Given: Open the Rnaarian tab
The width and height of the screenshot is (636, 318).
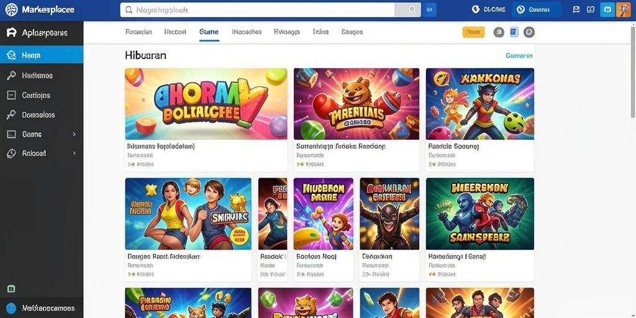Looking at the screenshot, I should [139, 32].
